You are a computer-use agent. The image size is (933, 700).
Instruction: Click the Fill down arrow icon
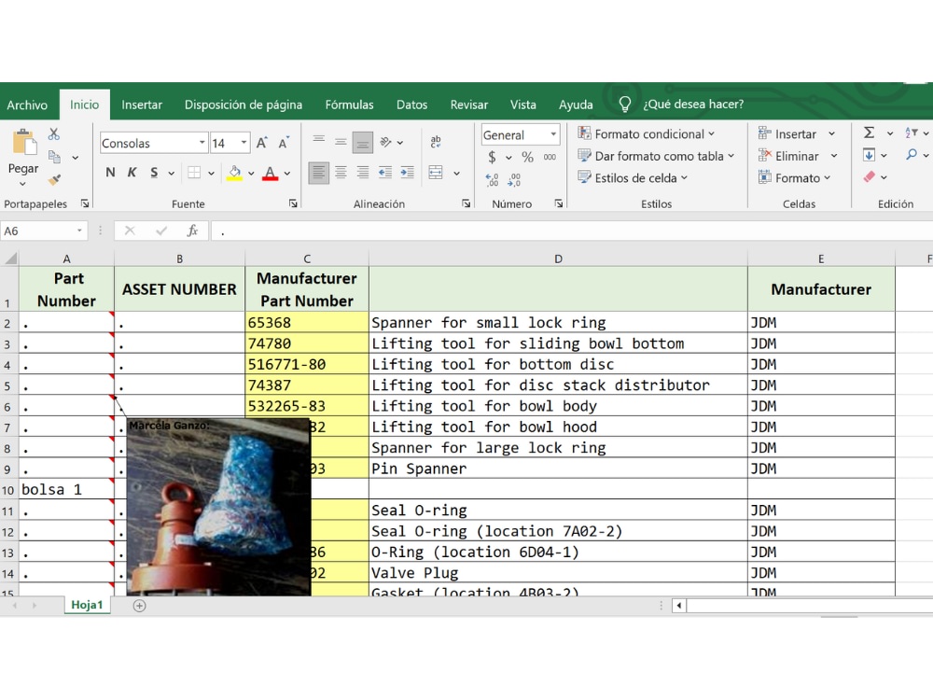(x=869, y=155)
